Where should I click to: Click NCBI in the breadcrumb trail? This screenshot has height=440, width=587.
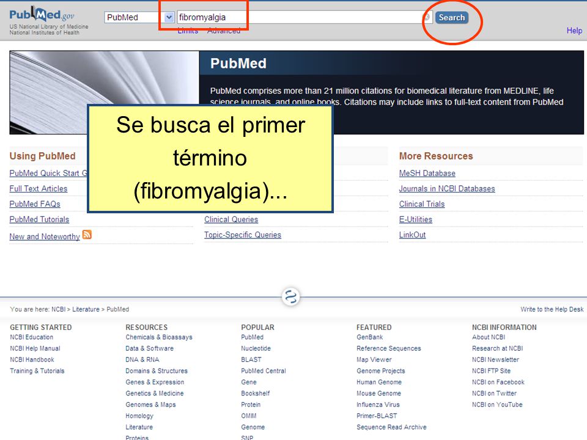59,309
